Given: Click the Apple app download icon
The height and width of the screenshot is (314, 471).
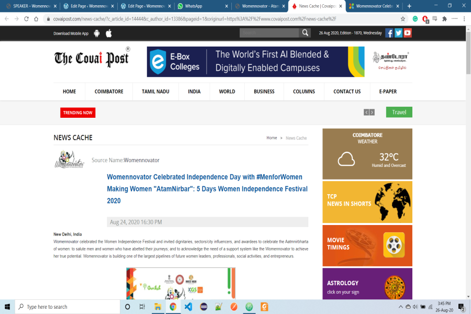Looking at the screenshot, I should [x=109, y=33].
